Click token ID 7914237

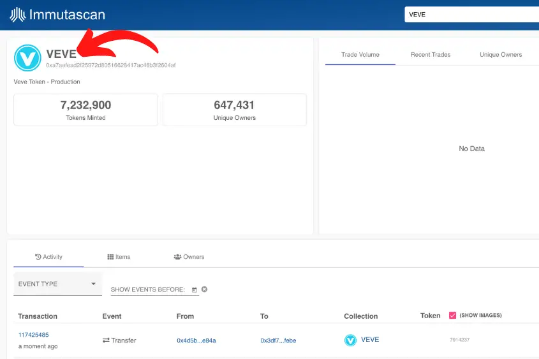(460, 340)
